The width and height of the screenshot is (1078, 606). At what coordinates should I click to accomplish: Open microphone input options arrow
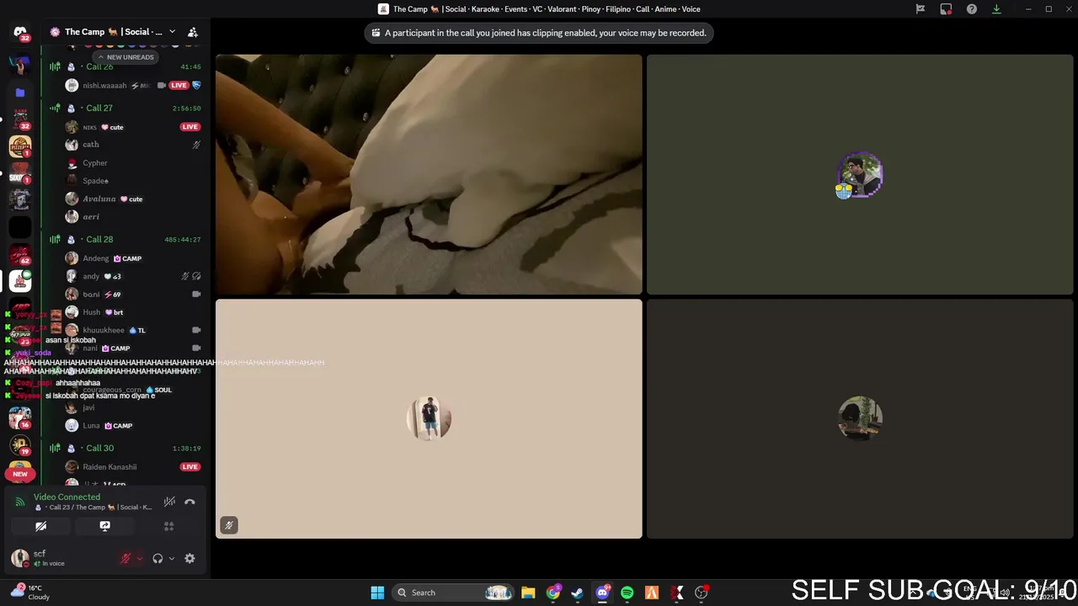140,558
